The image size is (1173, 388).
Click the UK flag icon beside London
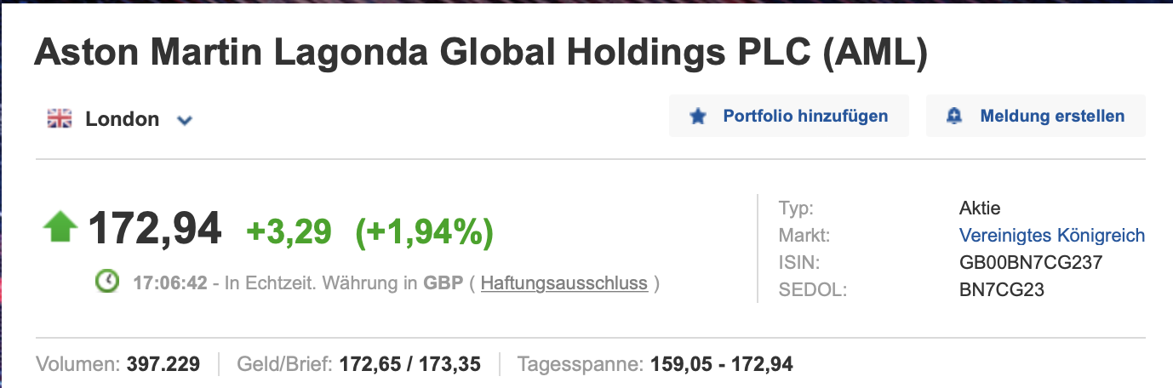pyautogui.click(x=60, y=119)
